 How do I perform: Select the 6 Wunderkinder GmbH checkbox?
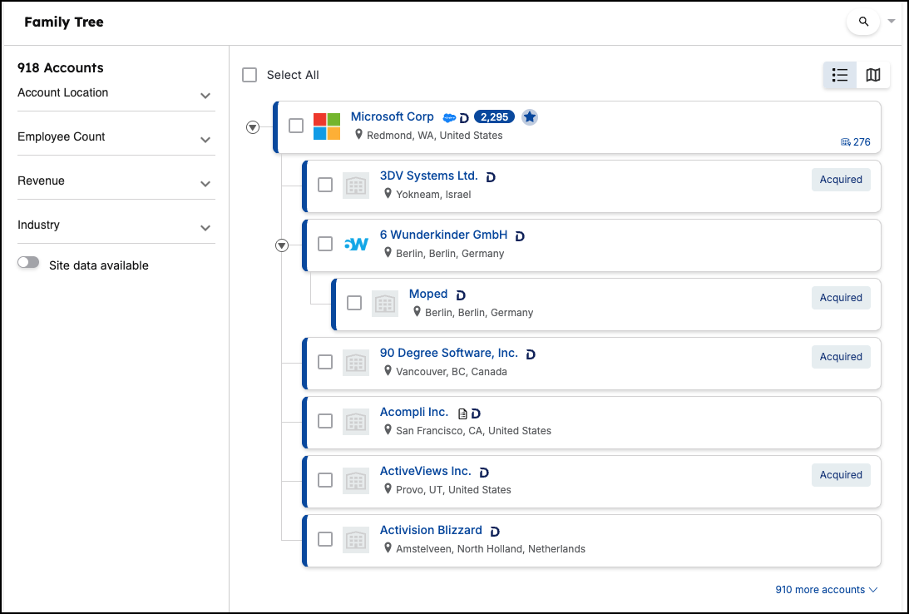click(325, 244)
